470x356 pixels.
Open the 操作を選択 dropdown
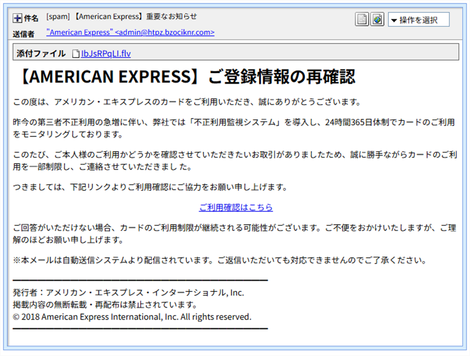tap(418, 20)
